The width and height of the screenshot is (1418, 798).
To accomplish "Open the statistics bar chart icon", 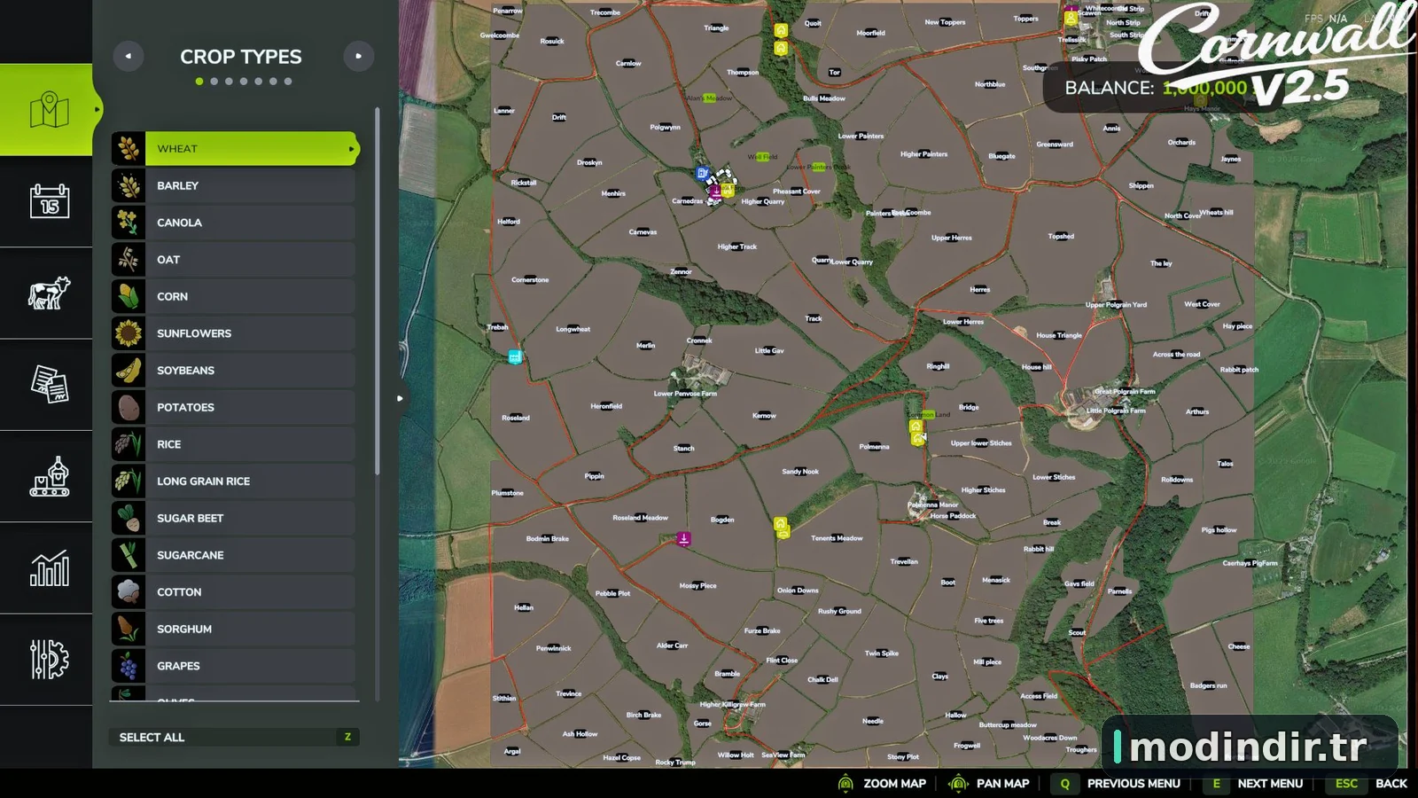I will click(x=49, y=567).
